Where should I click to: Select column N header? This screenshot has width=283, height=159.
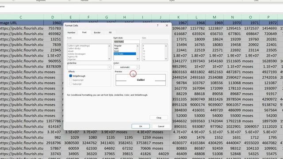point(233,17)
